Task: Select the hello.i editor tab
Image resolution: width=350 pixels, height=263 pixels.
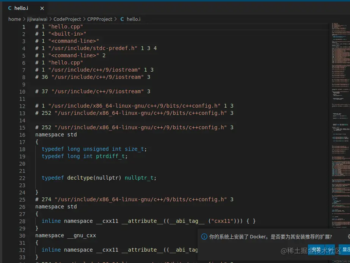Action: (25, 8)
